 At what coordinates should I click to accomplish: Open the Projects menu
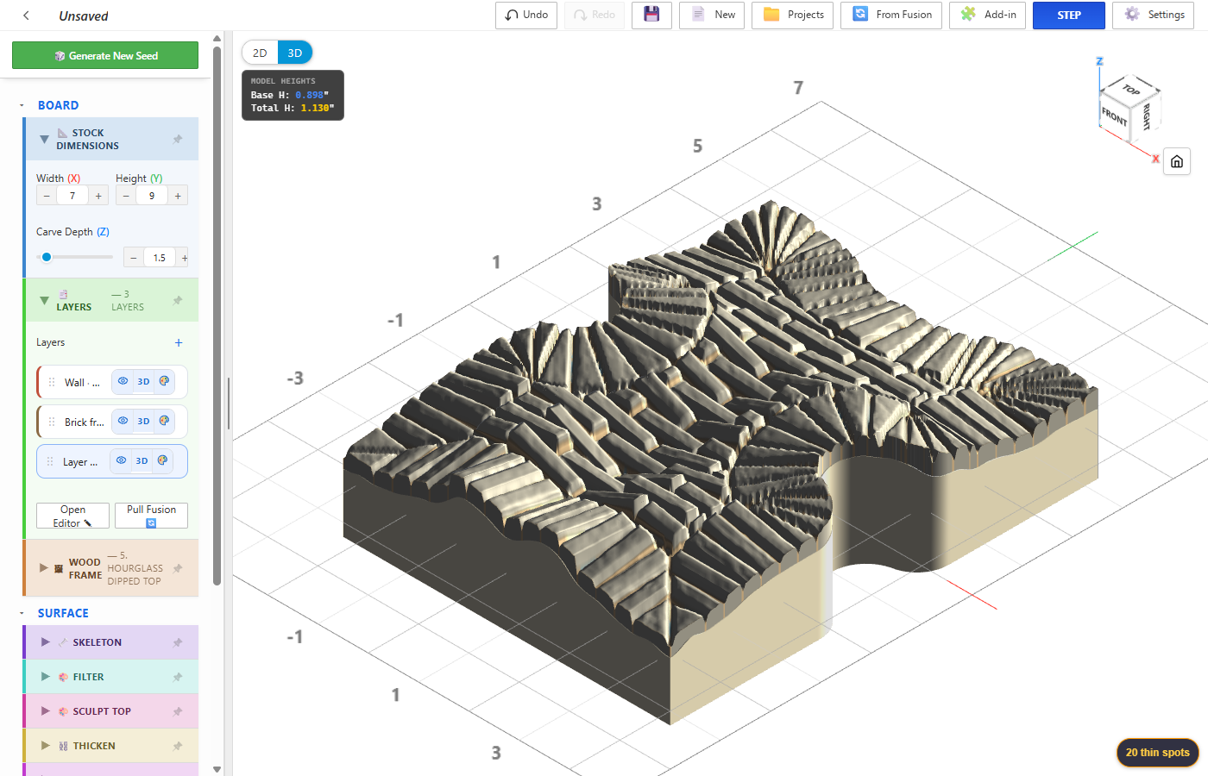[792, 15]
